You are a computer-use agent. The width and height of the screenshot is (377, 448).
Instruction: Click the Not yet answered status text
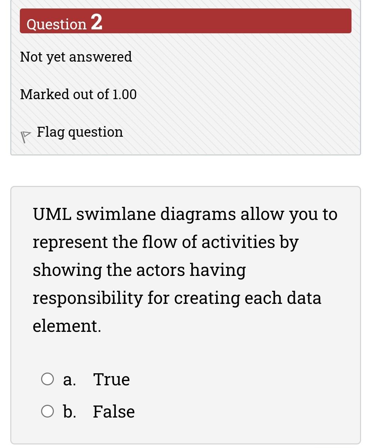(x=76, y=57)
